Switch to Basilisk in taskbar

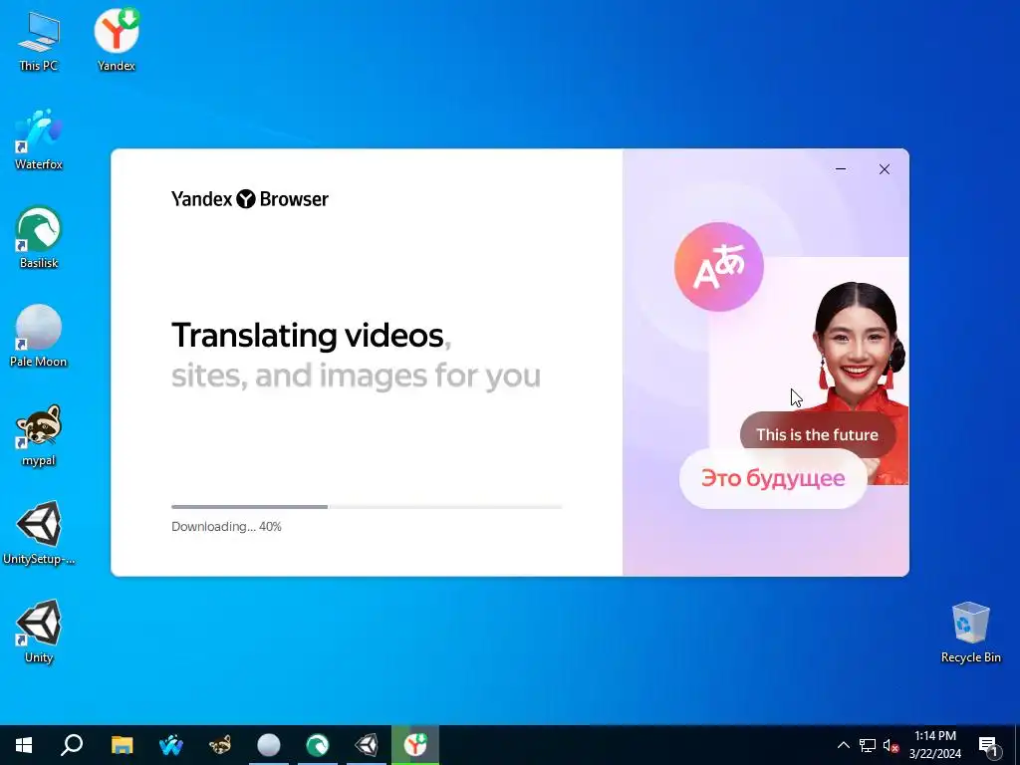318,745
